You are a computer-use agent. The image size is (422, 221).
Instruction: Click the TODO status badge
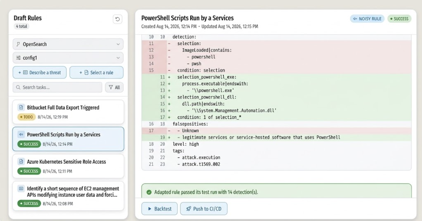click(x=27, y=117)
